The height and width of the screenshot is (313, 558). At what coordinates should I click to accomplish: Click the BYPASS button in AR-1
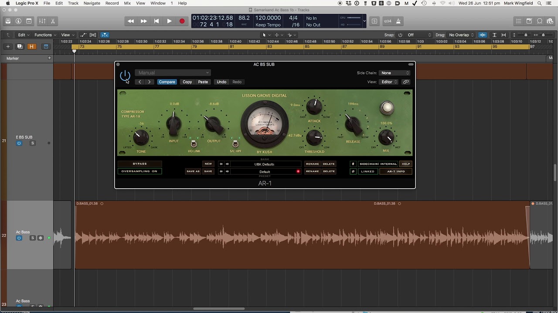coord(139,164)
